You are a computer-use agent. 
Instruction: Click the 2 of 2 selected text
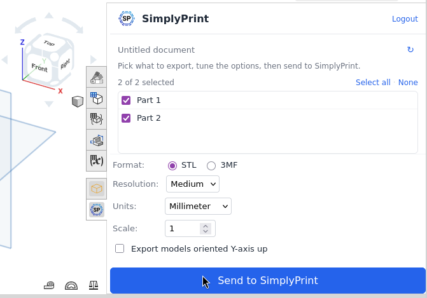[146, 83]
